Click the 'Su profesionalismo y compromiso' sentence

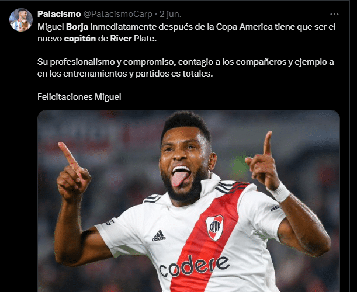(106, 62)
